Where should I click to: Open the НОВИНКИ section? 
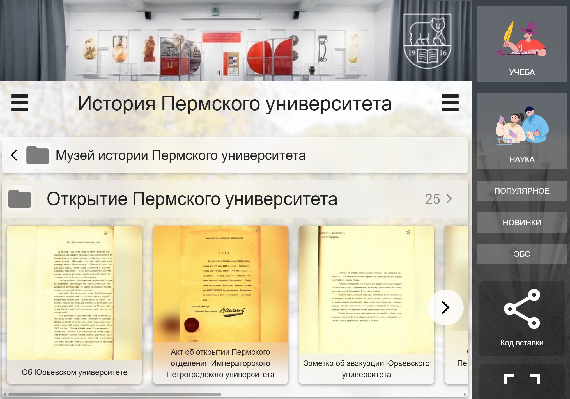click(522, 223)
